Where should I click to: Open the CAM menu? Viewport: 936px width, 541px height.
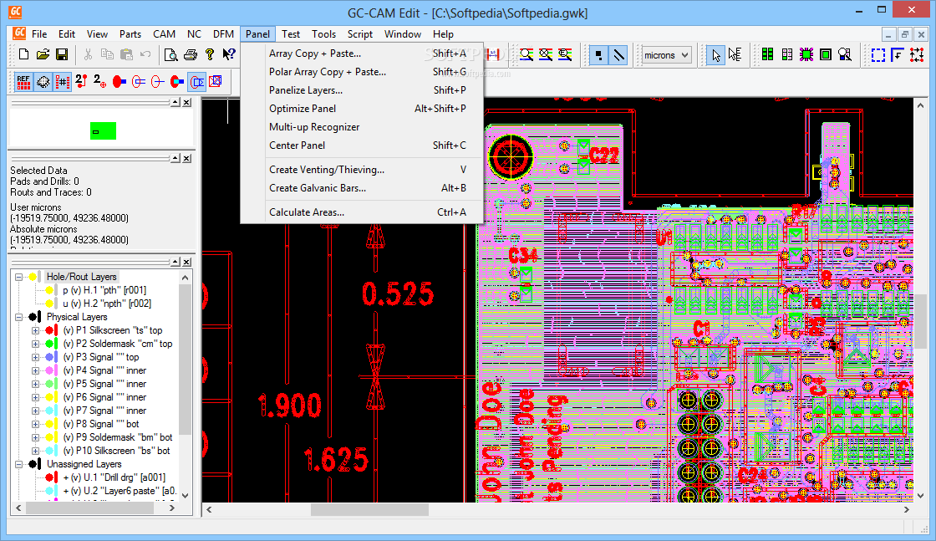point(164,34)
